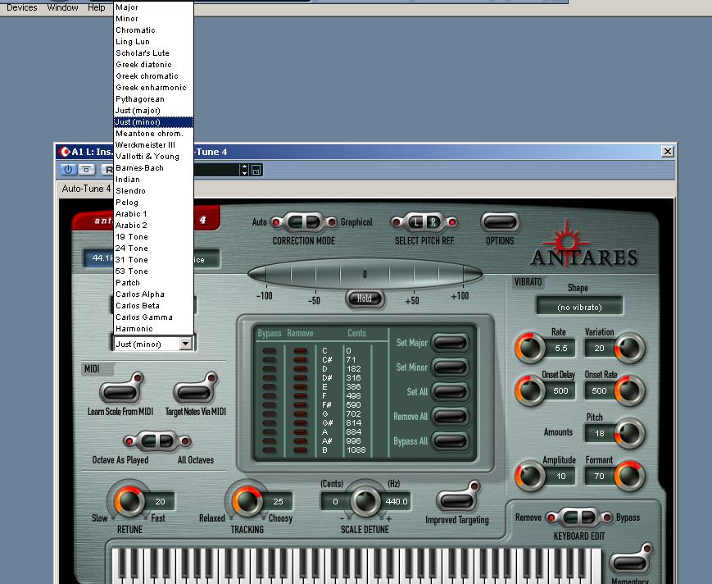Toggle Bypass light for note F

click(270, 396)
